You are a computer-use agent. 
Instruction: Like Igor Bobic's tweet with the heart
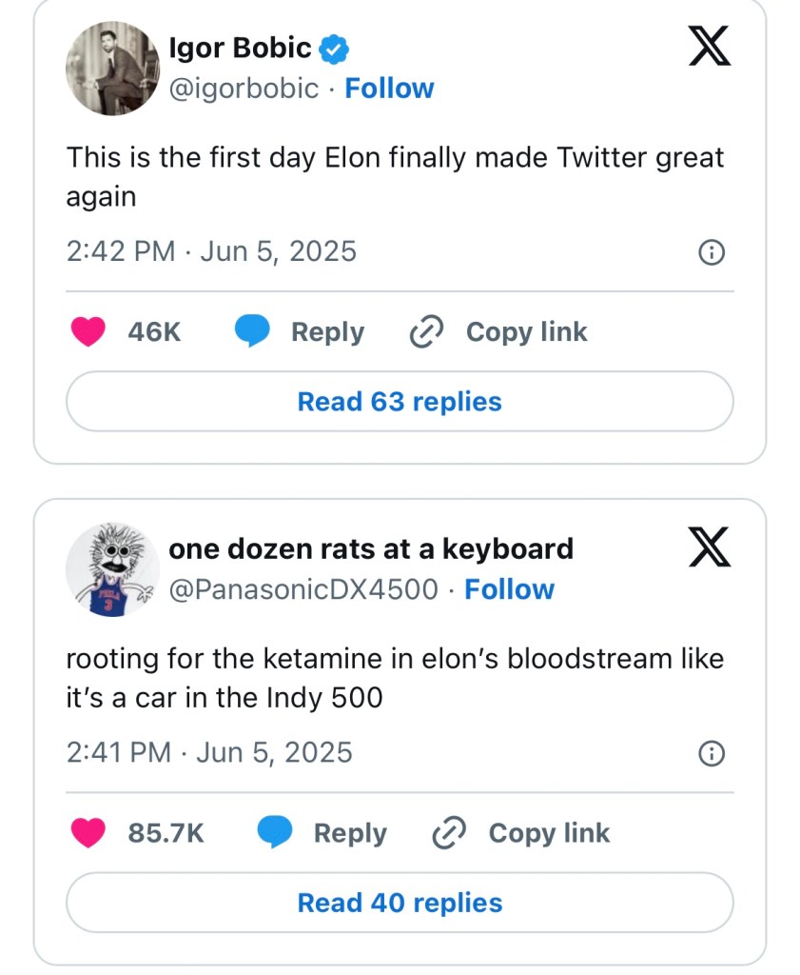tap(88, 331)
